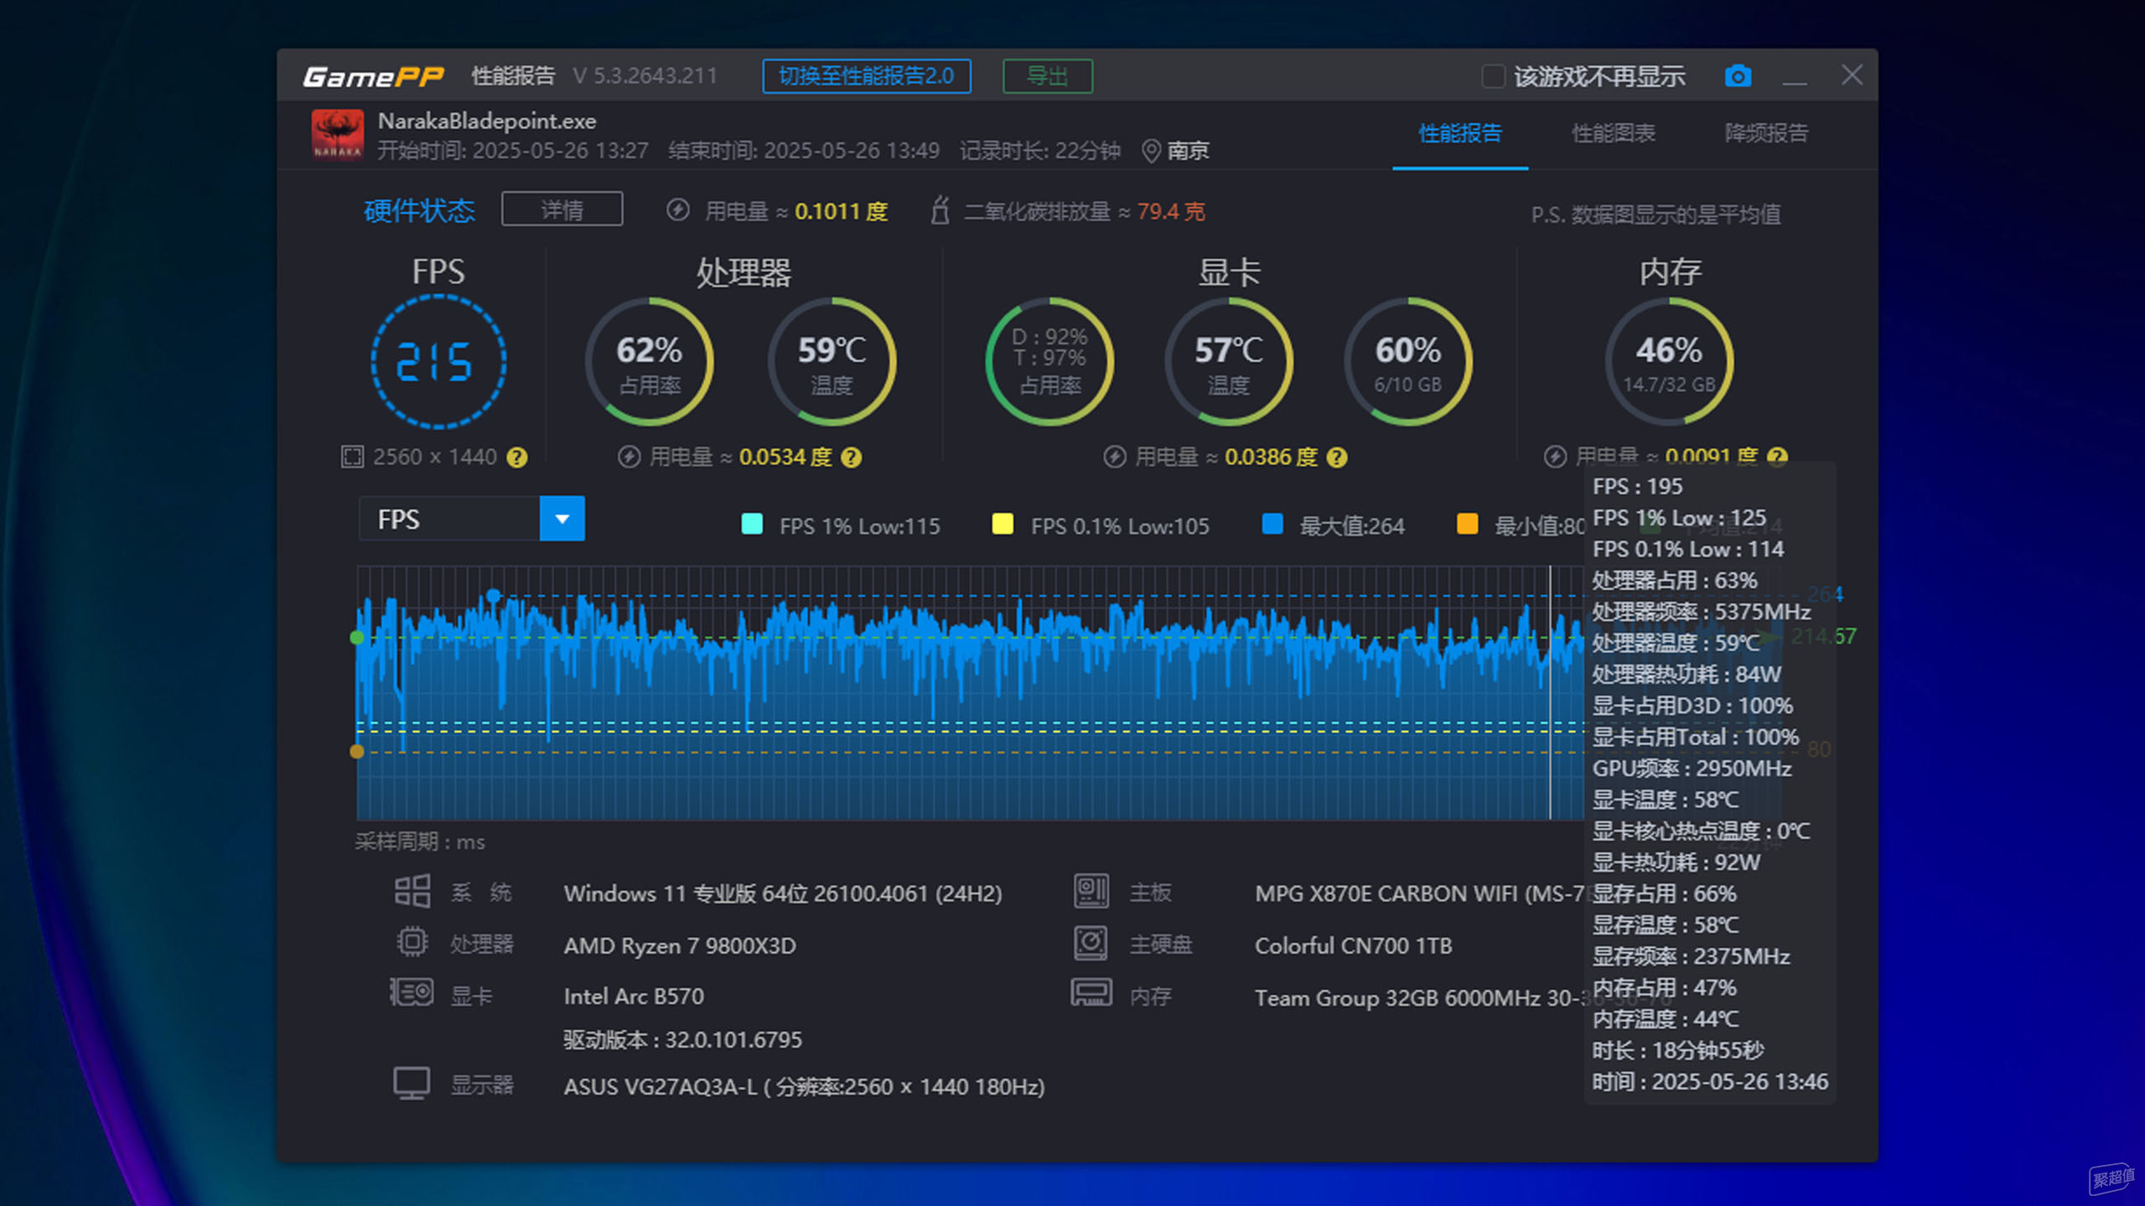Click the cyan FPS 1% Low swatch

[752, 525]
